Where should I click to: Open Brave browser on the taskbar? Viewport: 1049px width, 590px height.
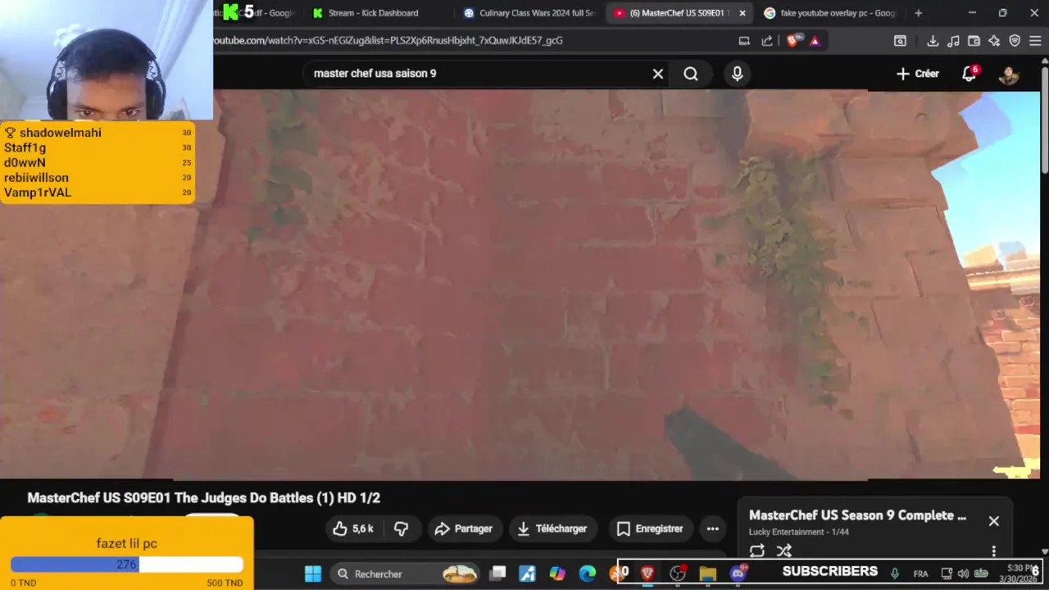pos(647,574)
